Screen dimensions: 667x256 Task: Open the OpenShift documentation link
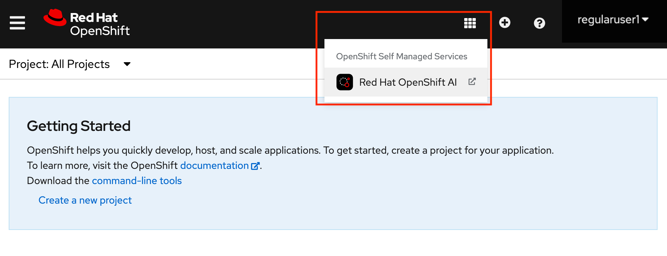coord(220,166)
